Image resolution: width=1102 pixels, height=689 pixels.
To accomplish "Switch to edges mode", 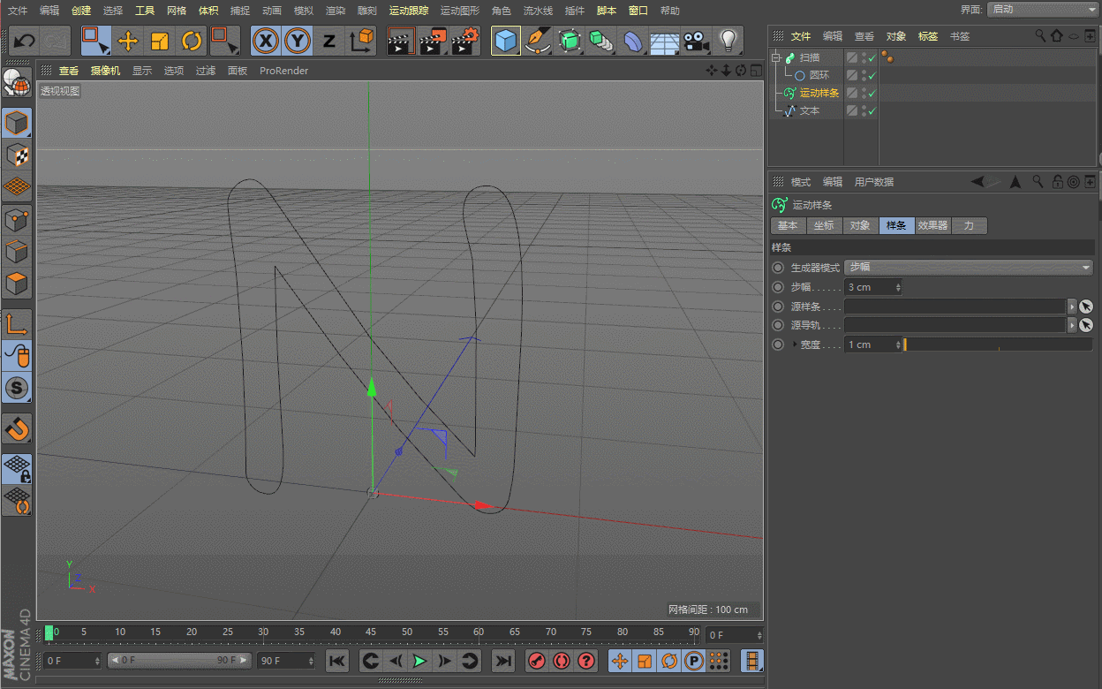I will pos(17,252).
